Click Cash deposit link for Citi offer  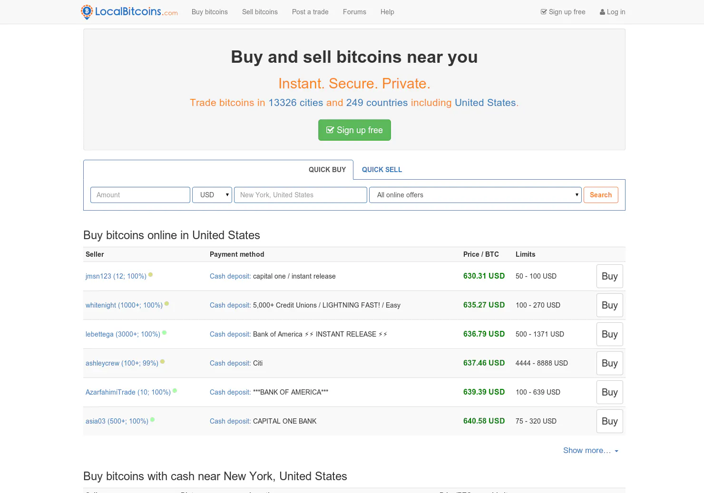coord(230,363)
